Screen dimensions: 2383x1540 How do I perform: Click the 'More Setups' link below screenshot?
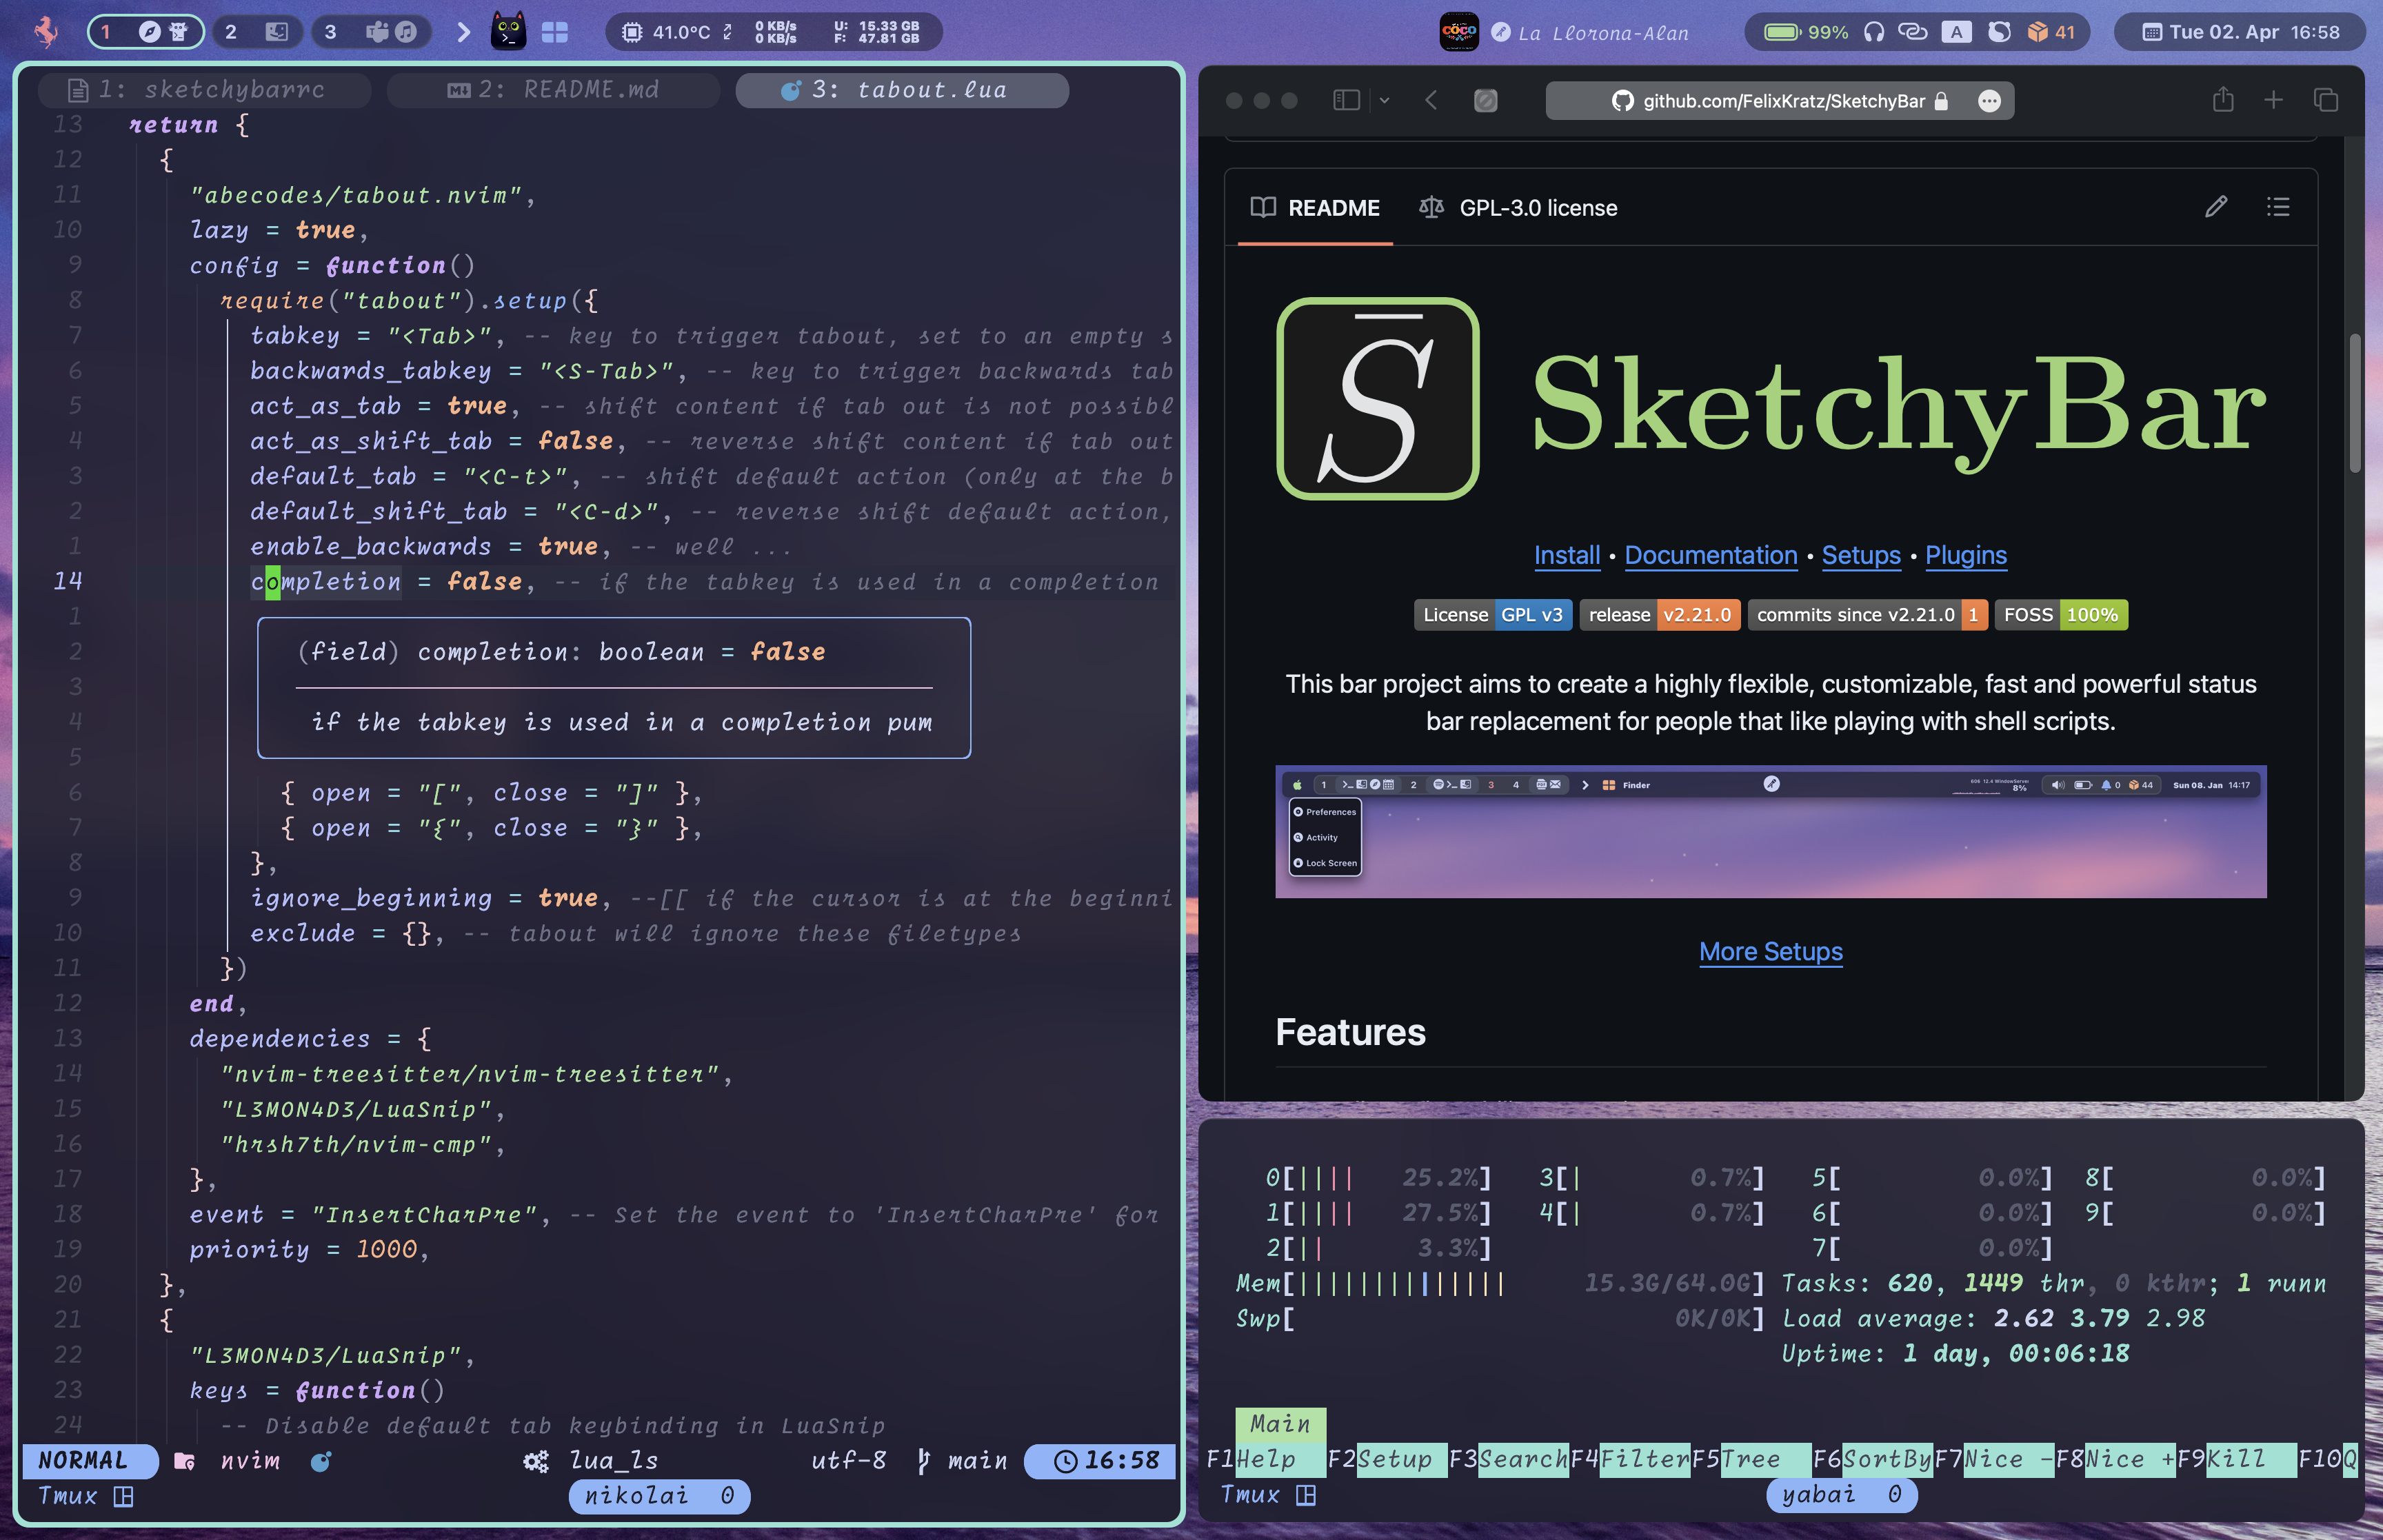1771,950
